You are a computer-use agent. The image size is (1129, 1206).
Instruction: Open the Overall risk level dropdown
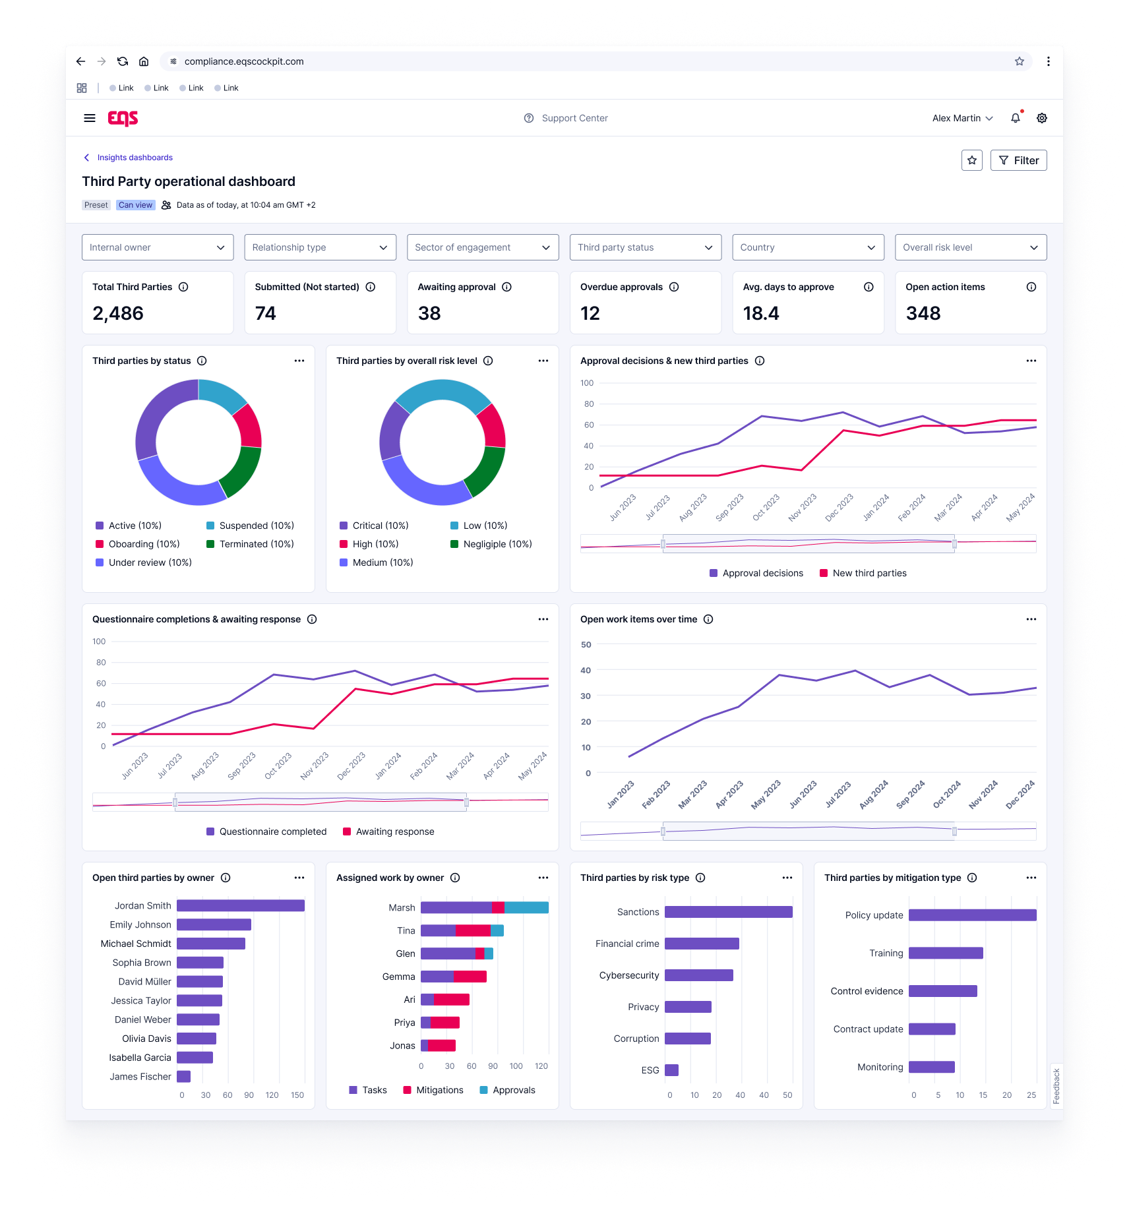tap(971, 247)
